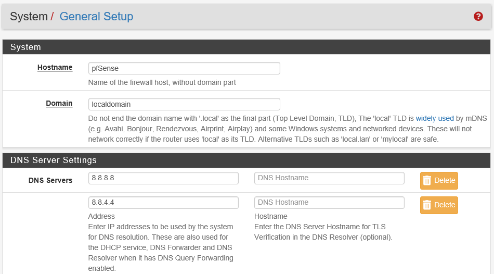
Task: Click the 'Hostname' caption under DNS Hostname field
Action: 270,216
